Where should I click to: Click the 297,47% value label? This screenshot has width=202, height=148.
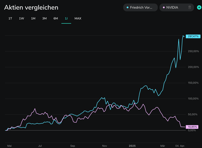[193, 36]
